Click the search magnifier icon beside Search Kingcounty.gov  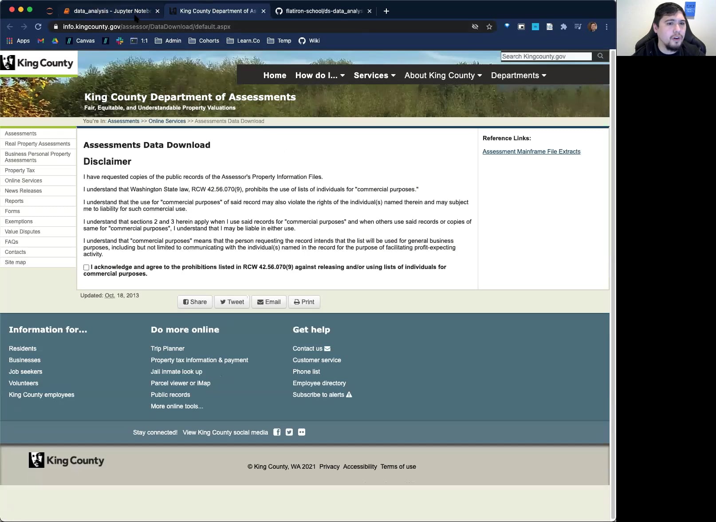(x=600, y=56)
